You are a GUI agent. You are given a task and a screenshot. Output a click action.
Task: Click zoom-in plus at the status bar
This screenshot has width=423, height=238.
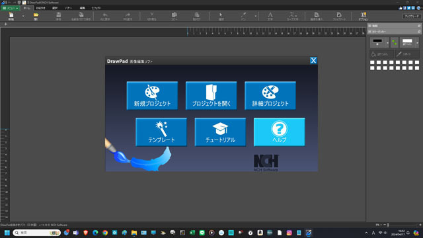click(x=420, y=225)
